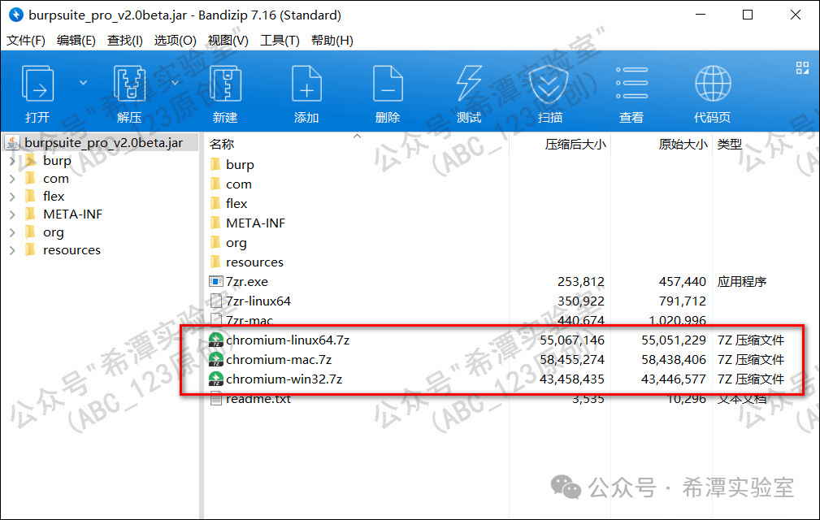Open the 视图(V) menu

pyautogui.click(x=228, y=41)
